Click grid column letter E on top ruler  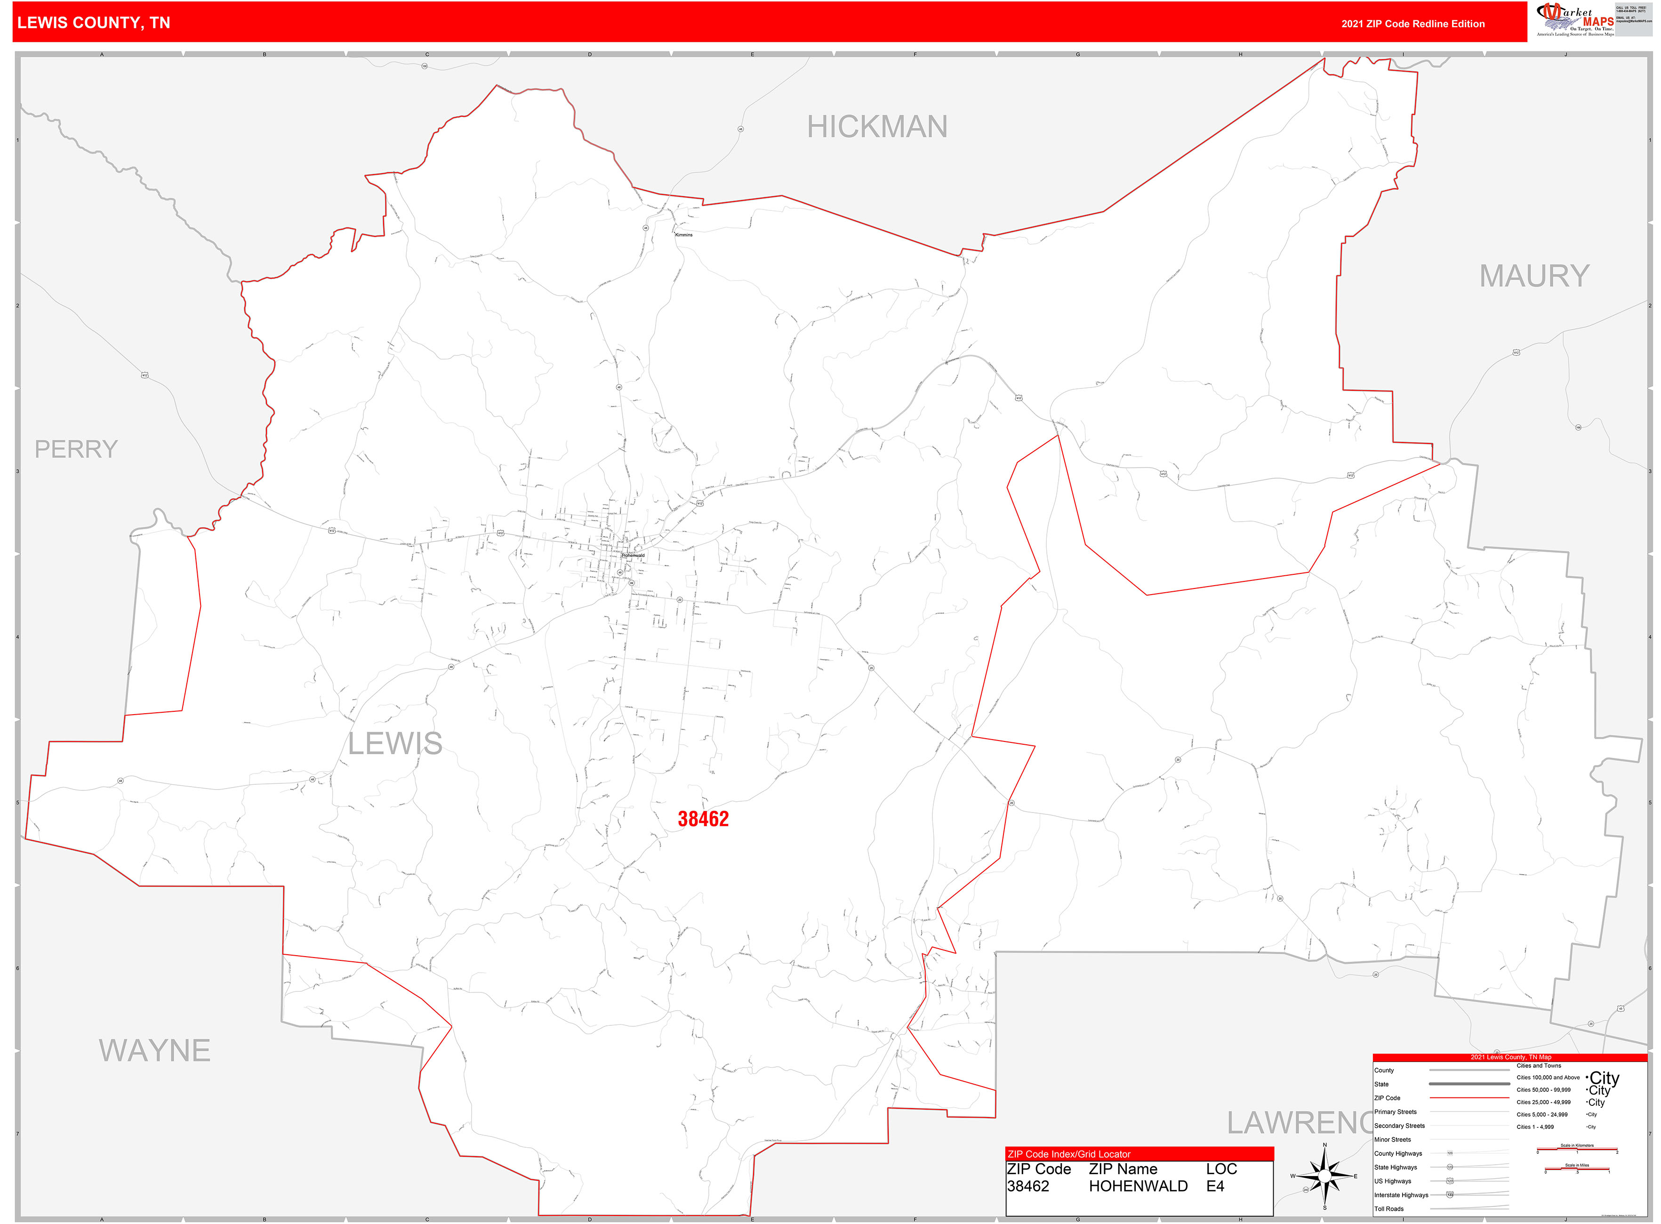[753, 54]
